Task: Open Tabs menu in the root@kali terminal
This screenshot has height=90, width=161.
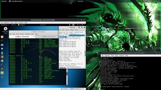Action: coord(32,34)
